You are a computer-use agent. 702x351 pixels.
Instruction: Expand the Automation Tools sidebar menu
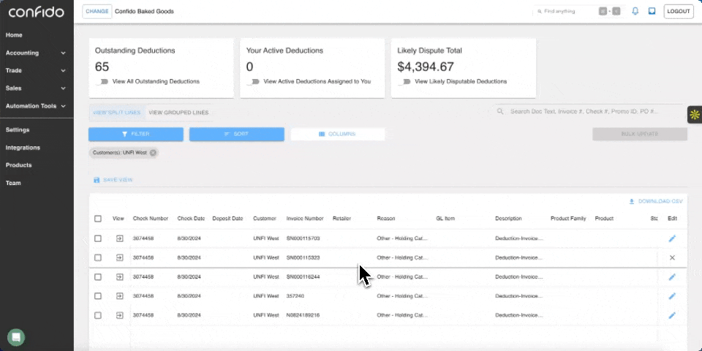click(x=37, y=106)
